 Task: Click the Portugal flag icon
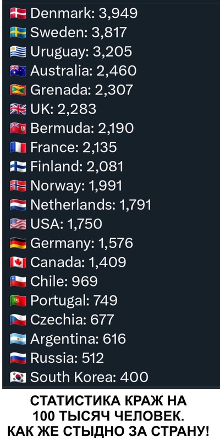18,301
